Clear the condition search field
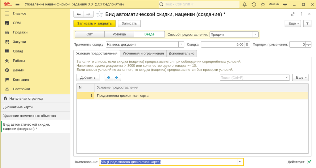Screen dimensions: 316x168 tap(287, 78)
